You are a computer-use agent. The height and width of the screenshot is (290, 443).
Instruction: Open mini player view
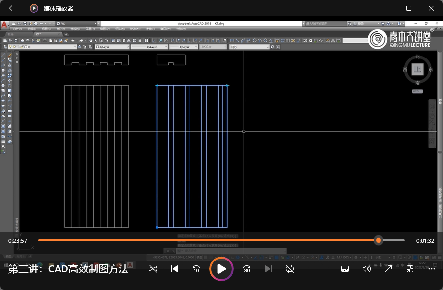(x=410, y=269)
